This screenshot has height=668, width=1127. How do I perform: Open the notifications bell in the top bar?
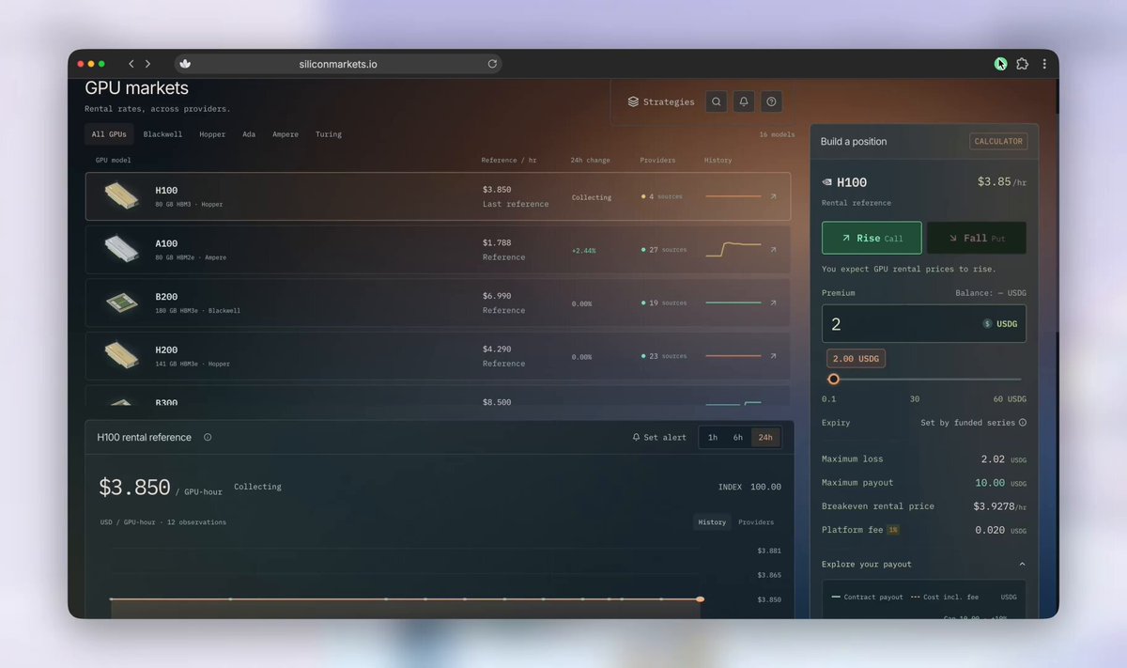coord(744,101)
